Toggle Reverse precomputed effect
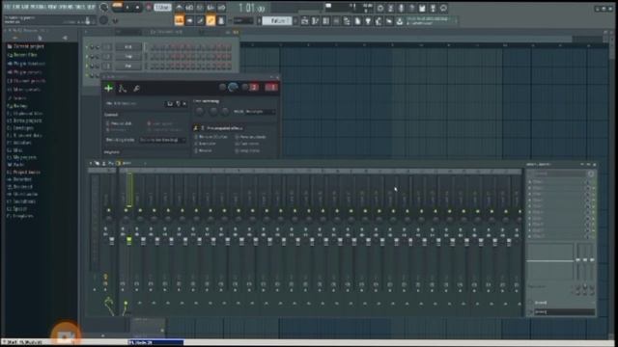This screenshot has width=618, height=347. (204, 150)
